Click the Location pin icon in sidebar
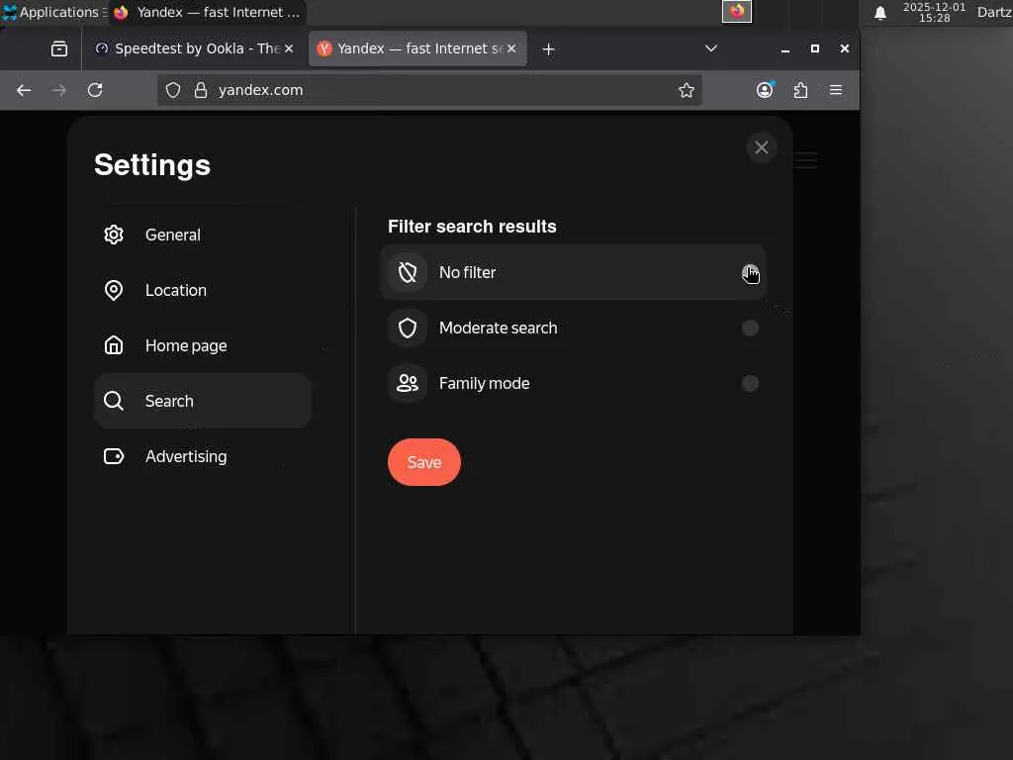This screenshot has height=760, width=1013. pos(114,290)
